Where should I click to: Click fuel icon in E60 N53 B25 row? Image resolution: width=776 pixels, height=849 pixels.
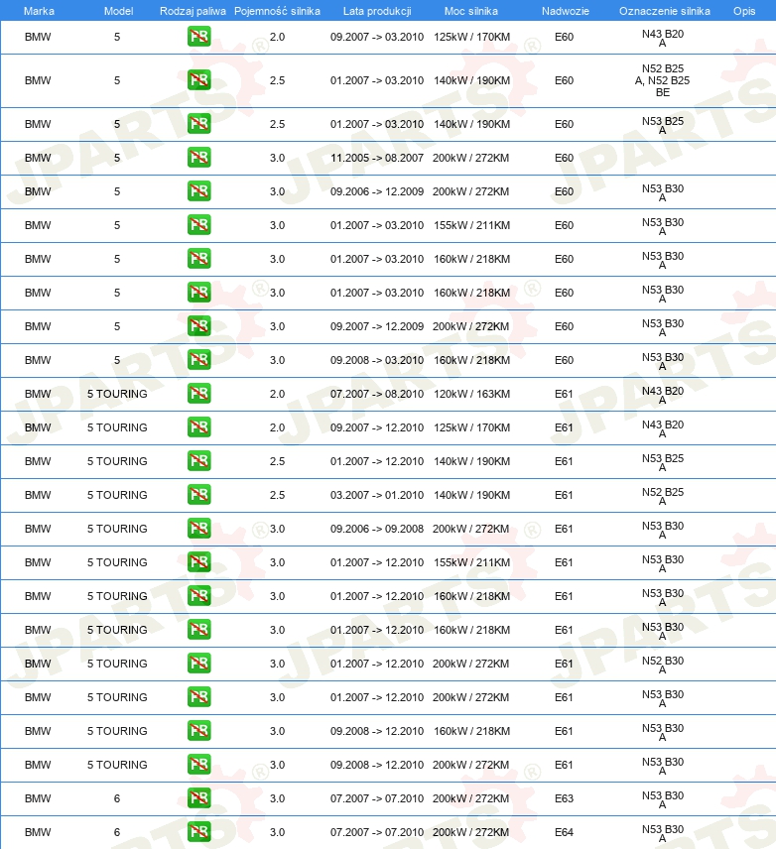[x=198, y=123]
